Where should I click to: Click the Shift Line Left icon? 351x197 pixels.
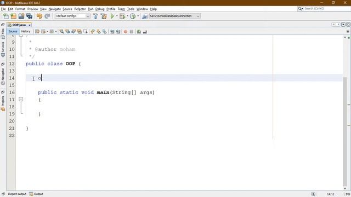click(x=112, y=32)
